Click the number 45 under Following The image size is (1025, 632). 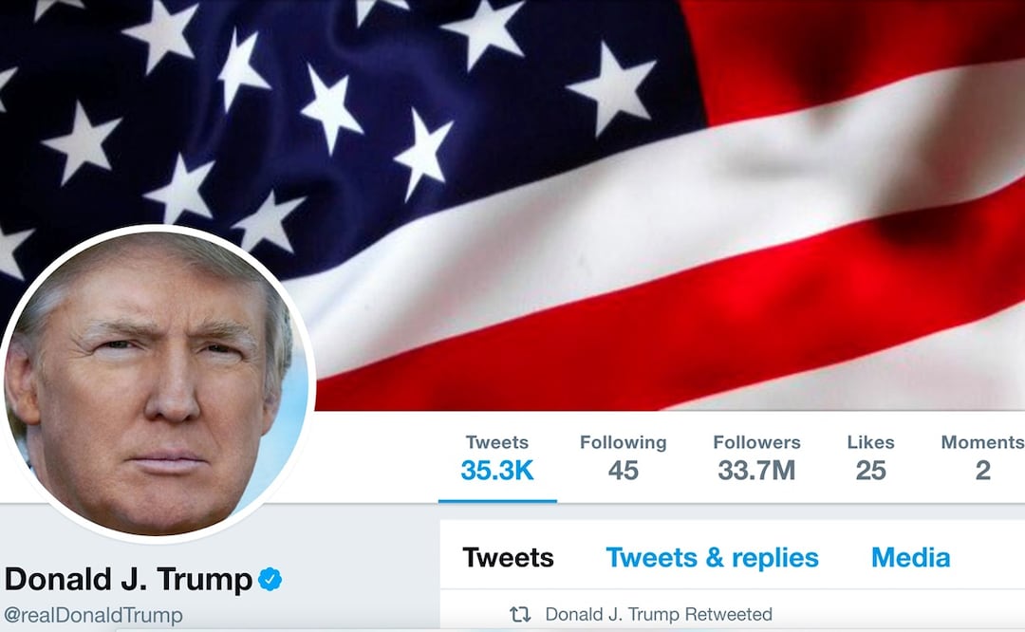623,471
